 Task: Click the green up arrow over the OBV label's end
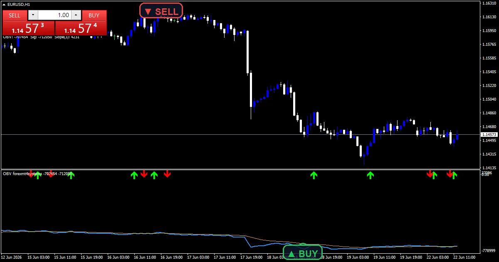click(x=71, y=175)
